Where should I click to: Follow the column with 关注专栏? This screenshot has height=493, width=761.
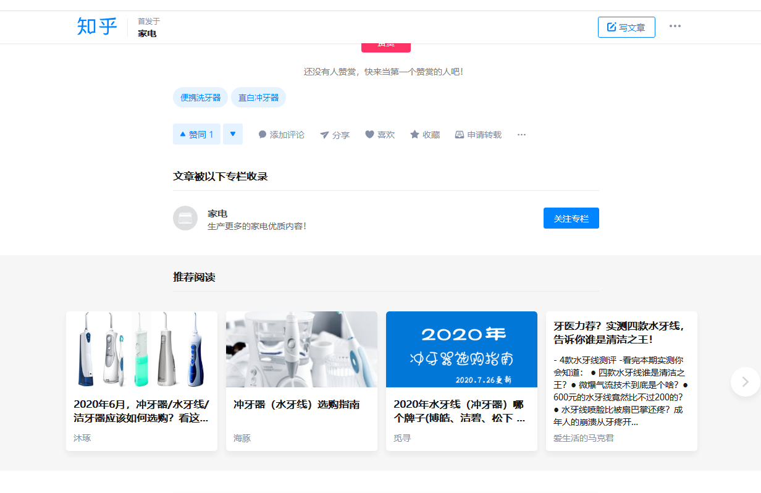(571, 218)
